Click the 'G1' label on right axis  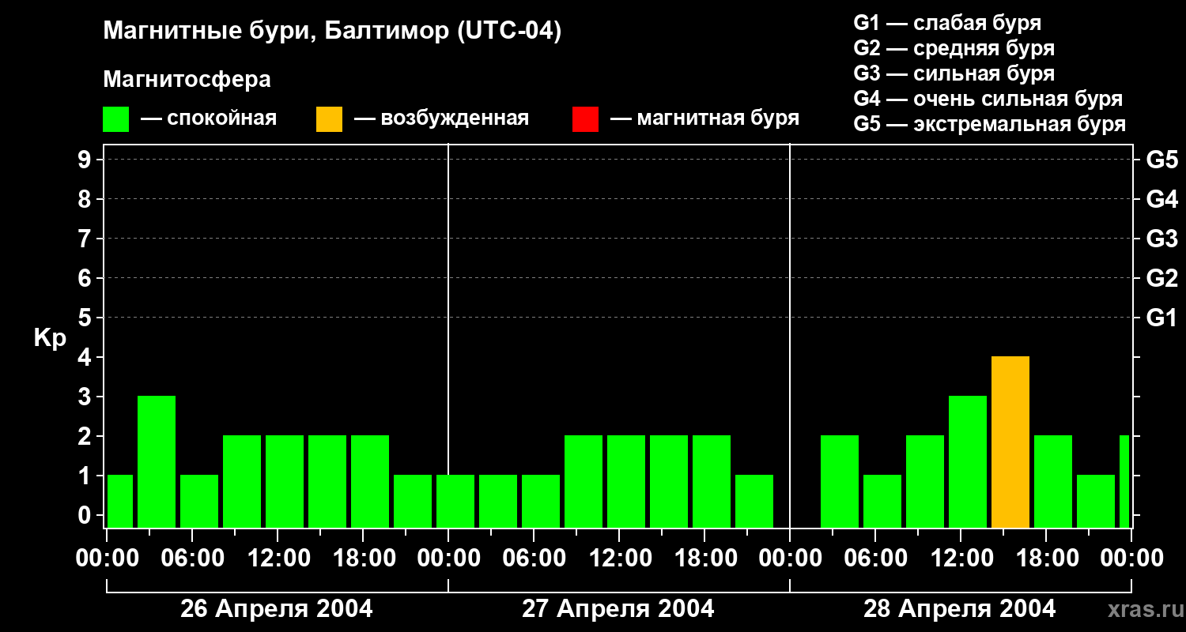point(1162,318)
